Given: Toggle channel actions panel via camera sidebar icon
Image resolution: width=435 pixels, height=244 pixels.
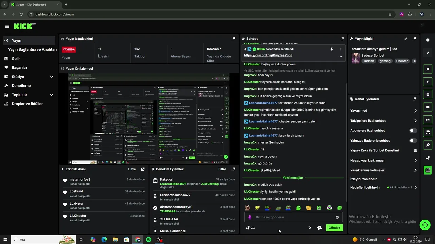Looking at the screenshot, I should pos(428,132).
